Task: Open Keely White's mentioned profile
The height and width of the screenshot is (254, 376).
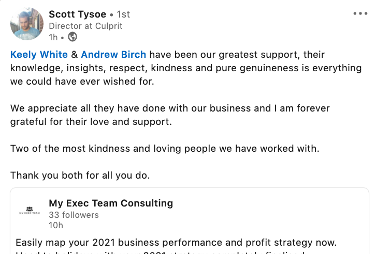Action: (39, 54)
